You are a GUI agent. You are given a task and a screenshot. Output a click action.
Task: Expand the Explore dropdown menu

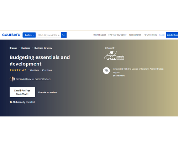click(29, 35)
